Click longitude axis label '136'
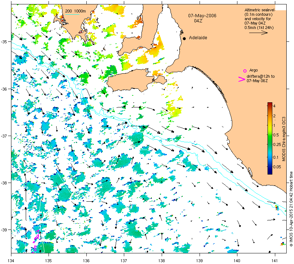 point(87,260)
